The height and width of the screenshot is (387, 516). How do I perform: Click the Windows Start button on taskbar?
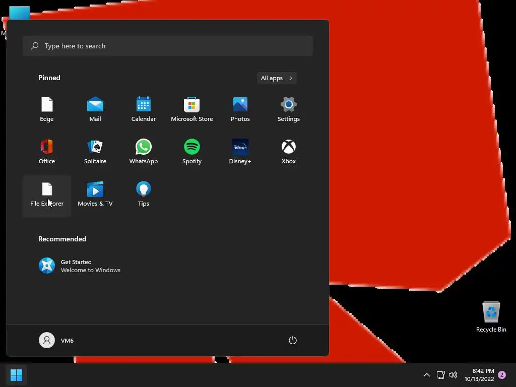(16, 375)
